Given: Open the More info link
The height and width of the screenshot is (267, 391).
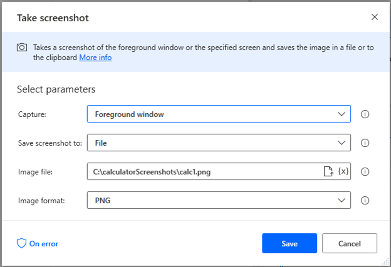Looking at the screenshot, I should point(95,58).
